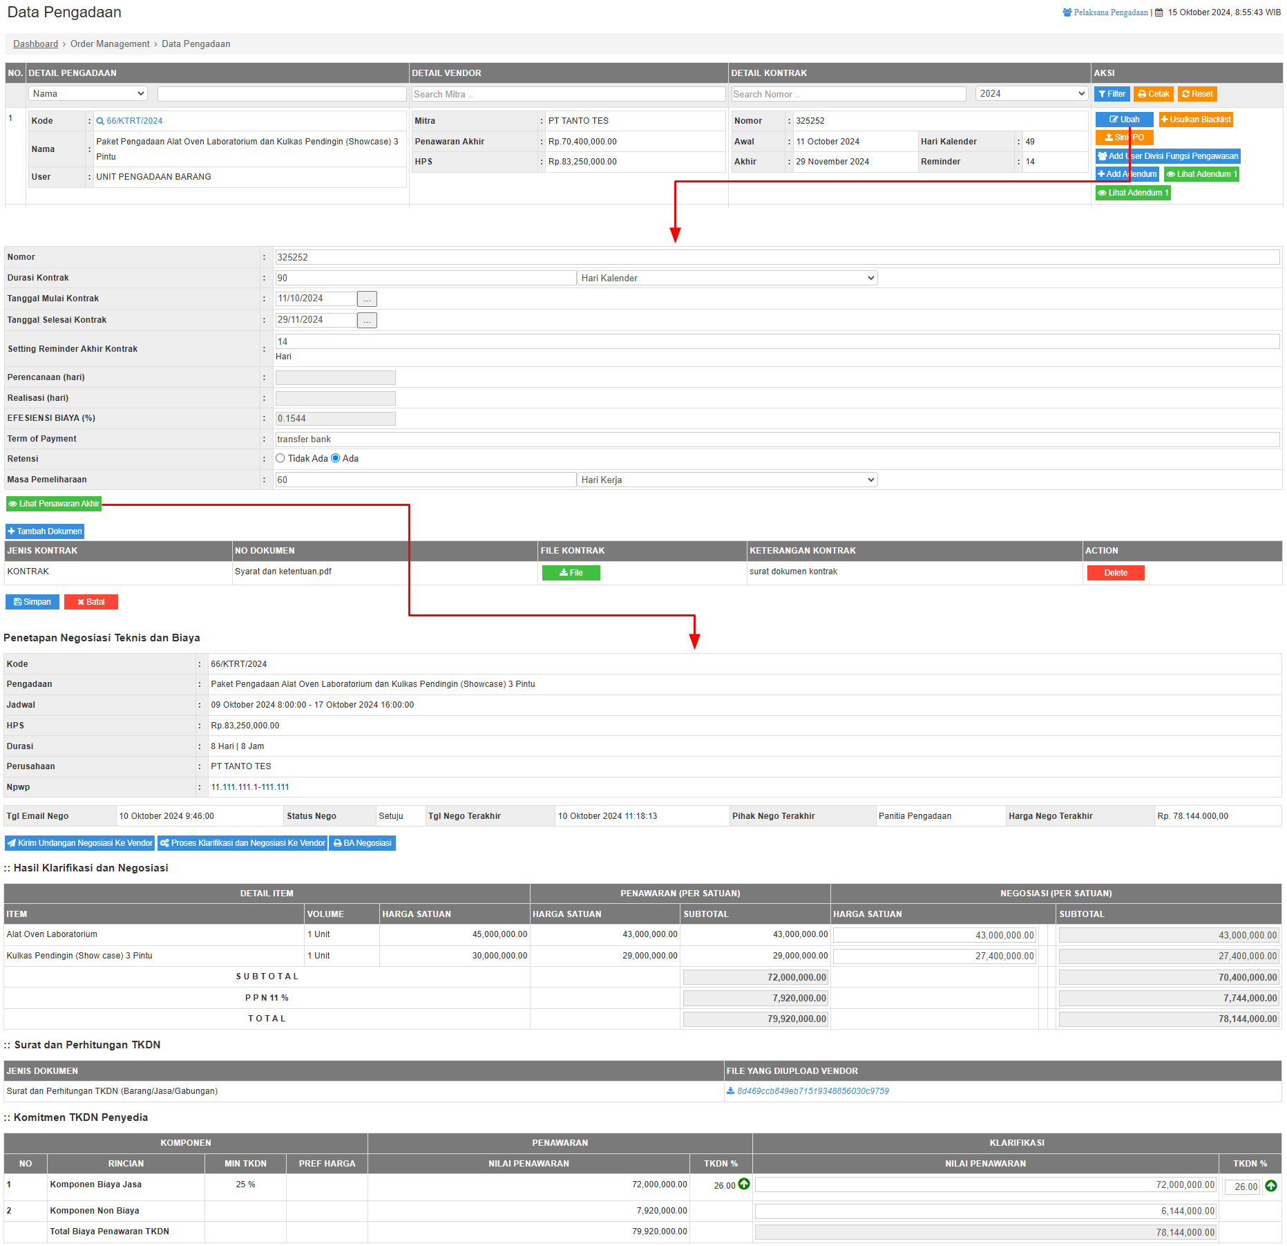
Task: Click the Term of Payment input field
Action: coord(776,440)
